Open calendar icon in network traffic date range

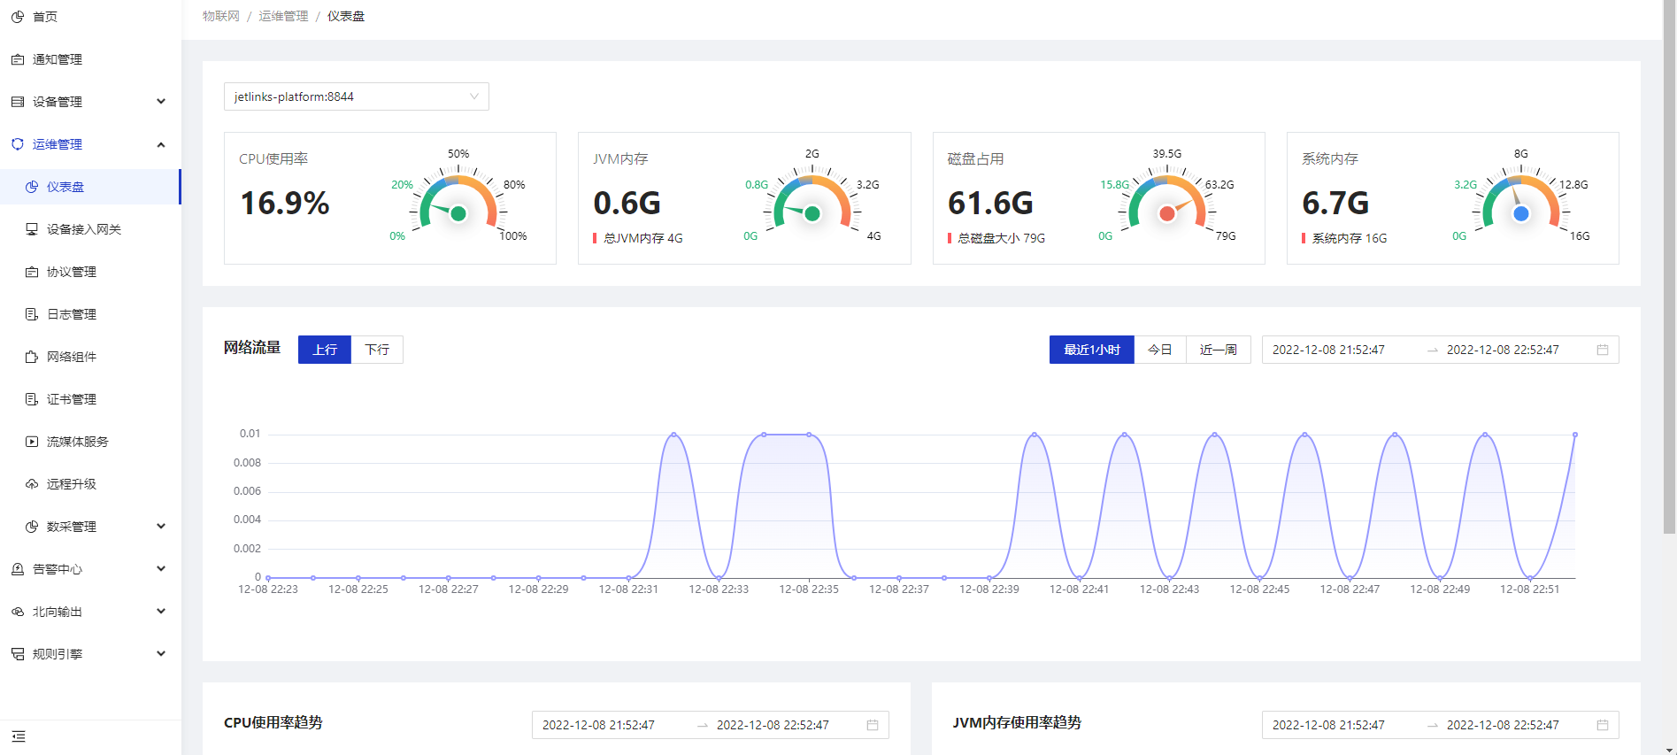[1602, 350]
